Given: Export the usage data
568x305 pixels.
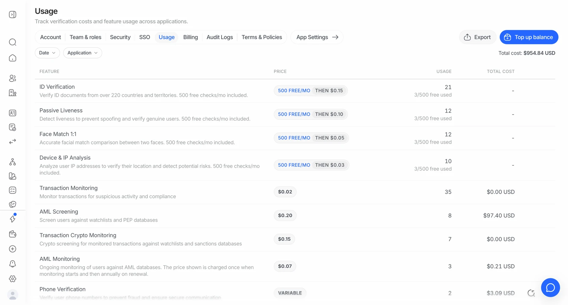Looking at the screenshot, I should (x=477, y=37).
